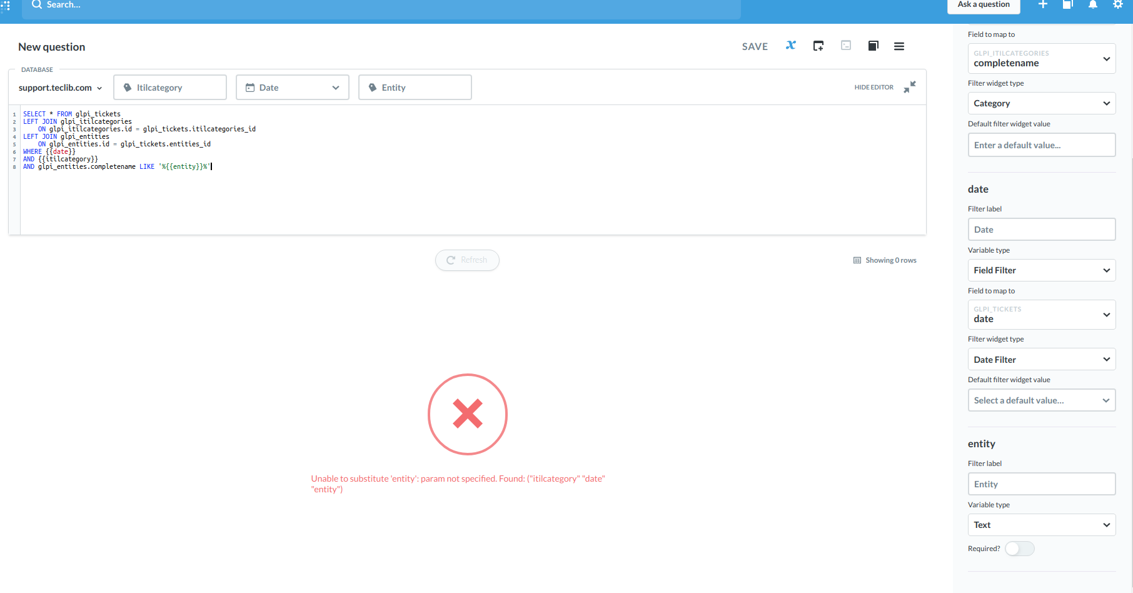Open the Date parameter chip dropdown
Screen dimensions: 1133x593
coord(336,87)
